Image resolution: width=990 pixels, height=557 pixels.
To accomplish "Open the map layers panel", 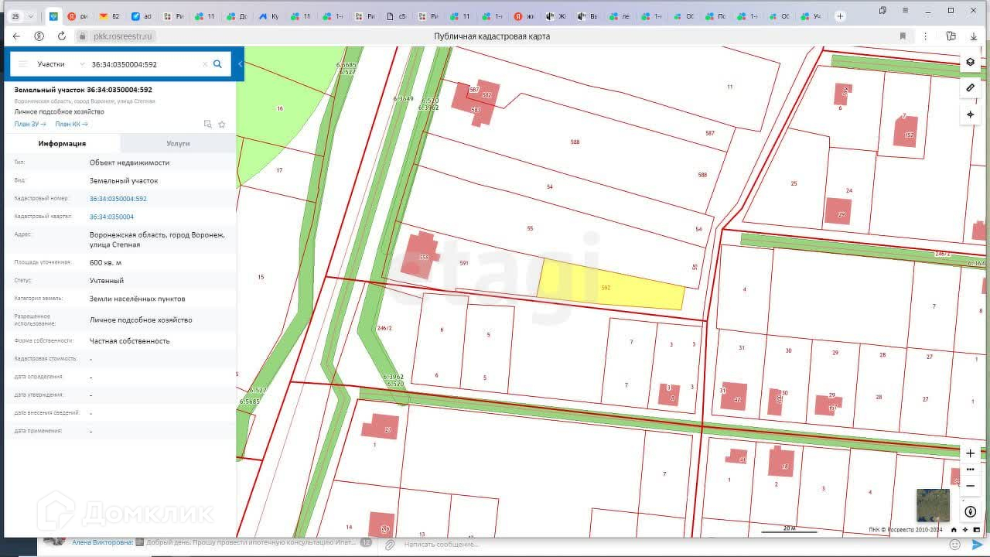I will [x=971, y=62].
